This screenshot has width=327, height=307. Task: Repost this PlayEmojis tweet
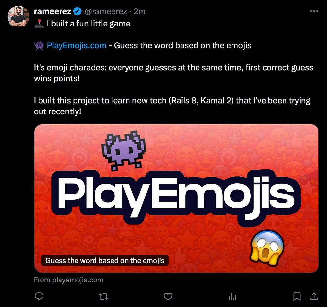(103, 296)
